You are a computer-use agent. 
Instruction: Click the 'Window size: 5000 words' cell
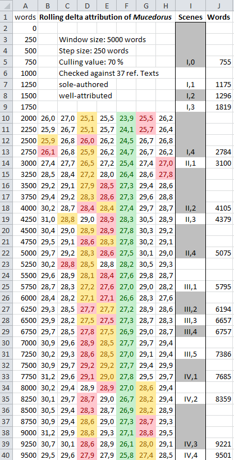(x=102, y=40)
